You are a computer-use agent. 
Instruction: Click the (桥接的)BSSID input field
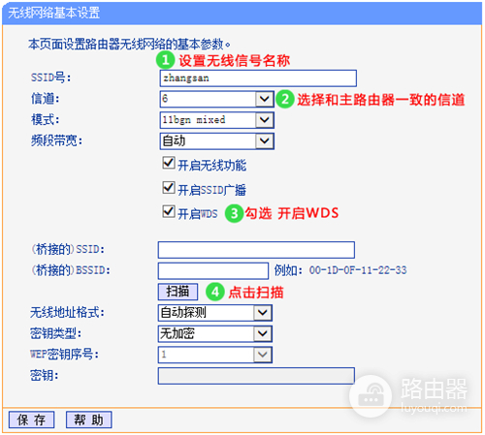213,270
